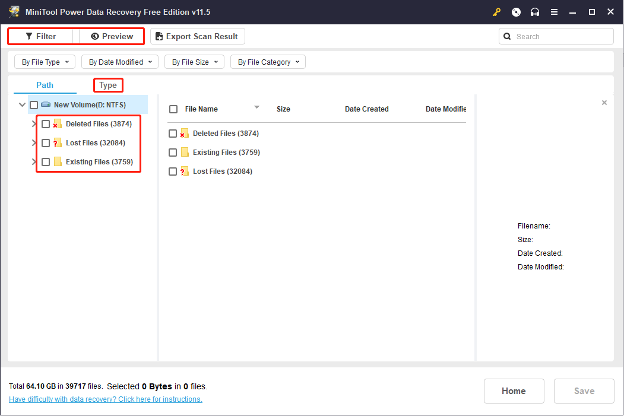This screenshot has height=416, width=624.
Task: Open the By File Type dropdown
Action: click(45, 62)
